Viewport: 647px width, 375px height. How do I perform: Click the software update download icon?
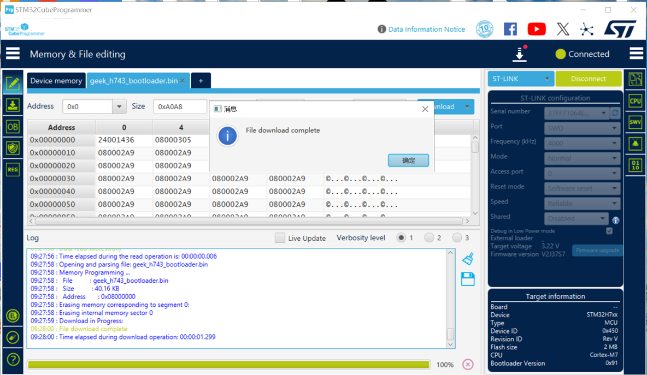[520, 54]
